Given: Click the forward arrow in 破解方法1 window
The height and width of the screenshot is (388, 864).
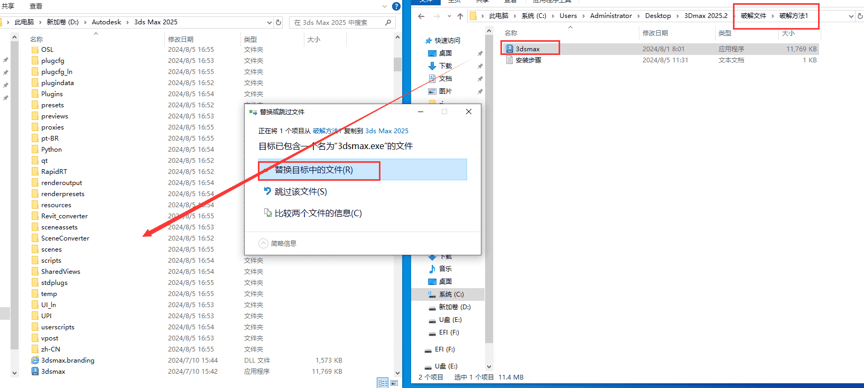Looking at the screenshot, I should pyautogui.click(x=436, y=16).
